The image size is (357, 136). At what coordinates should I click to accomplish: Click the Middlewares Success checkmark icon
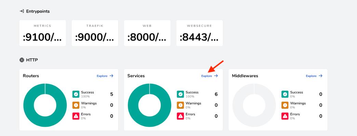point(285,94)
